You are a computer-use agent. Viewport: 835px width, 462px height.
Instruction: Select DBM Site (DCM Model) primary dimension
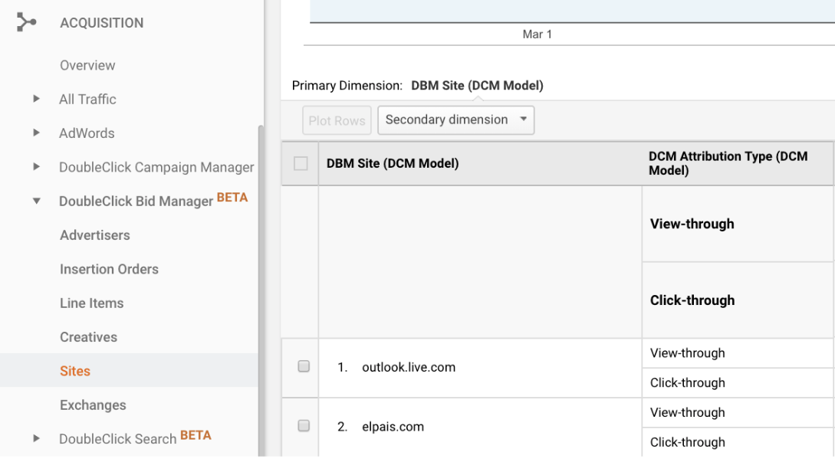click(477, 86)
